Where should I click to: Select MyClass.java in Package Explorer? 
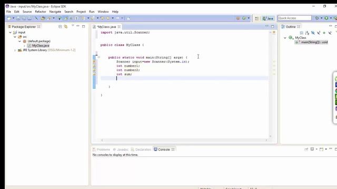point(41,46)
